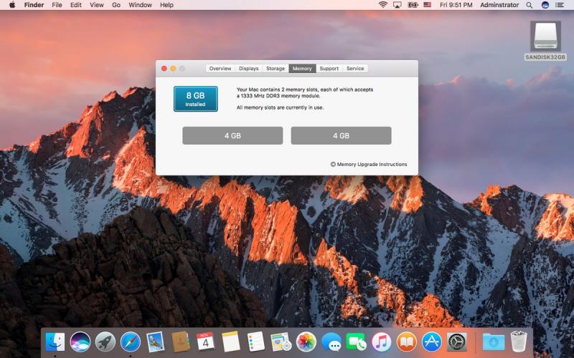Select SANDISK32GB drive on desktop
Viewport: 574px width, 358px height.
[x=545, y=41]
